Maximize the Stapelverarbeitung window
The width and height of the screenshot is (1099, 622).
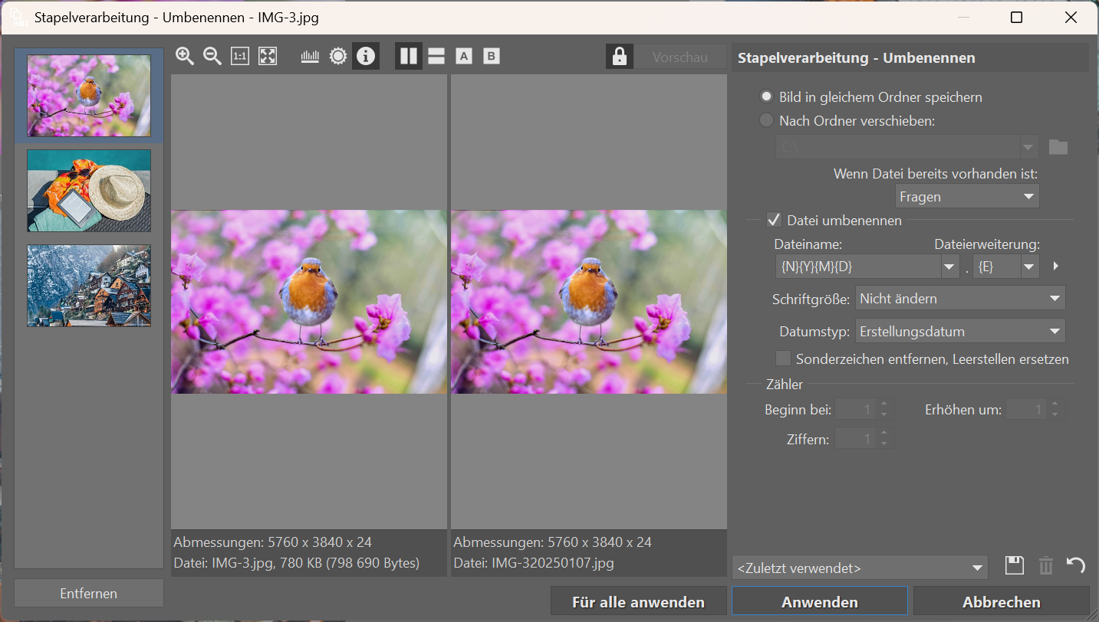pos(1016,17)
